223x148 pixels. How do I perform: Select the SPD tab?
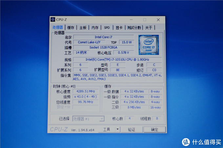pyautogui.click(x=107, y=28)
